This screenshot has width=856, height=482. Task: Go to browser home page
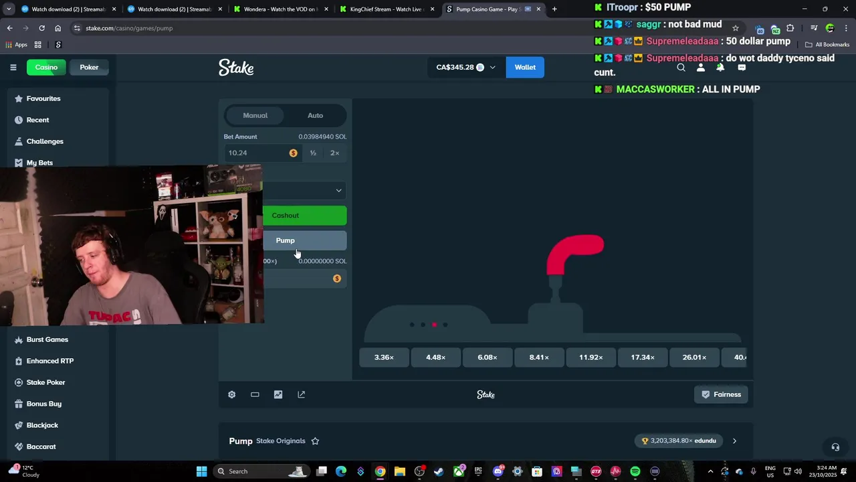click(x=58, y=28)
